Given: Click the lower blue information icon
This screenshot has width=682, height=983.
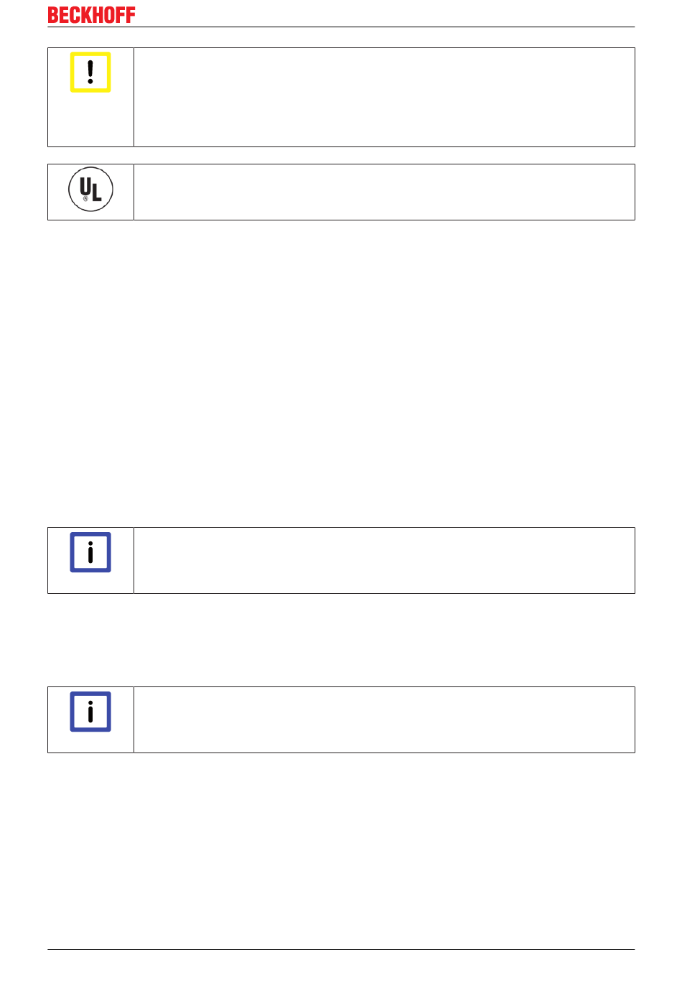Looking at the screenshot, I should pos(90,712).
